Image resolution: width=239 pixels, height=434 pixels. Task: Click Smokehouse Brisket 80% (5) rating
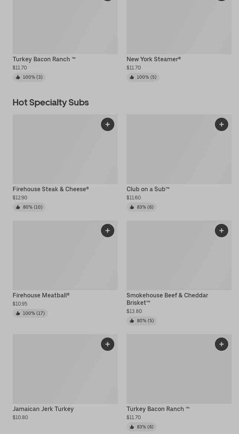pos(141,321)
